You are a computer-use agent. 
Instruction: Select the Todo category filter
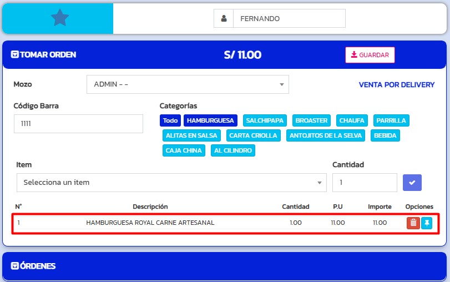pyautogui.click(x=170, y=120)
